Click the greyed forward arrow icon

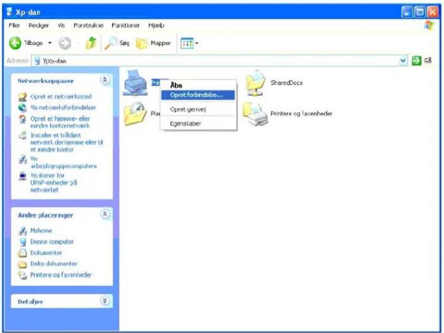click(65, 43)
